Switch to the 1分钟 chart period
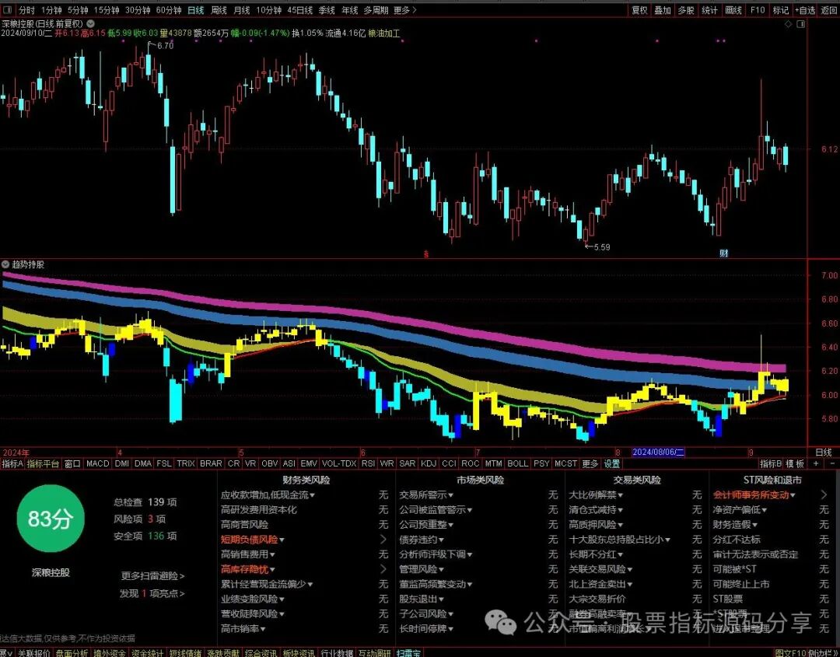The image size is (840, 657). click(x=51, y=10)
